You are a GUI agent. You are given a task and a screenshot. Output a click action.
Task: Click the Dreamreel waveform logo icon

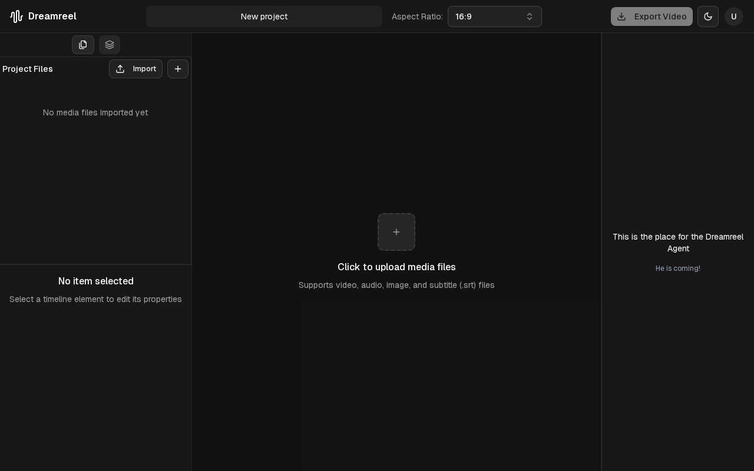click(16, 16)
